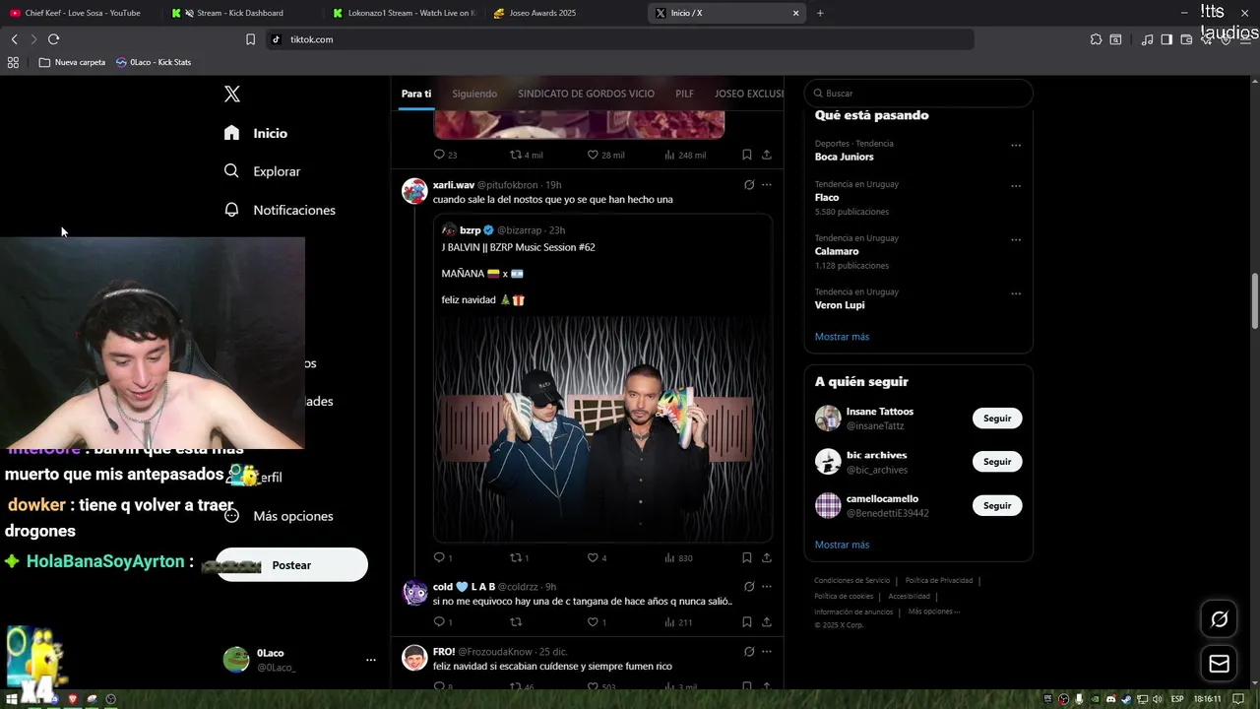Open more options on xarli.wav post
The image size is (1260, 709).
click(x=767, y=185)
